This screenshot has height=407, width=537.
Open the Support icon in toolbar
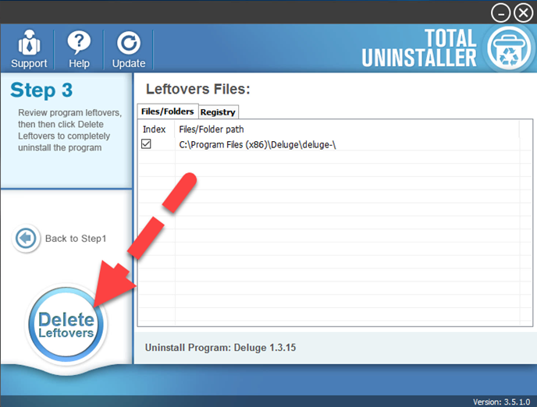pyautogui.click(x=29, y=44)
